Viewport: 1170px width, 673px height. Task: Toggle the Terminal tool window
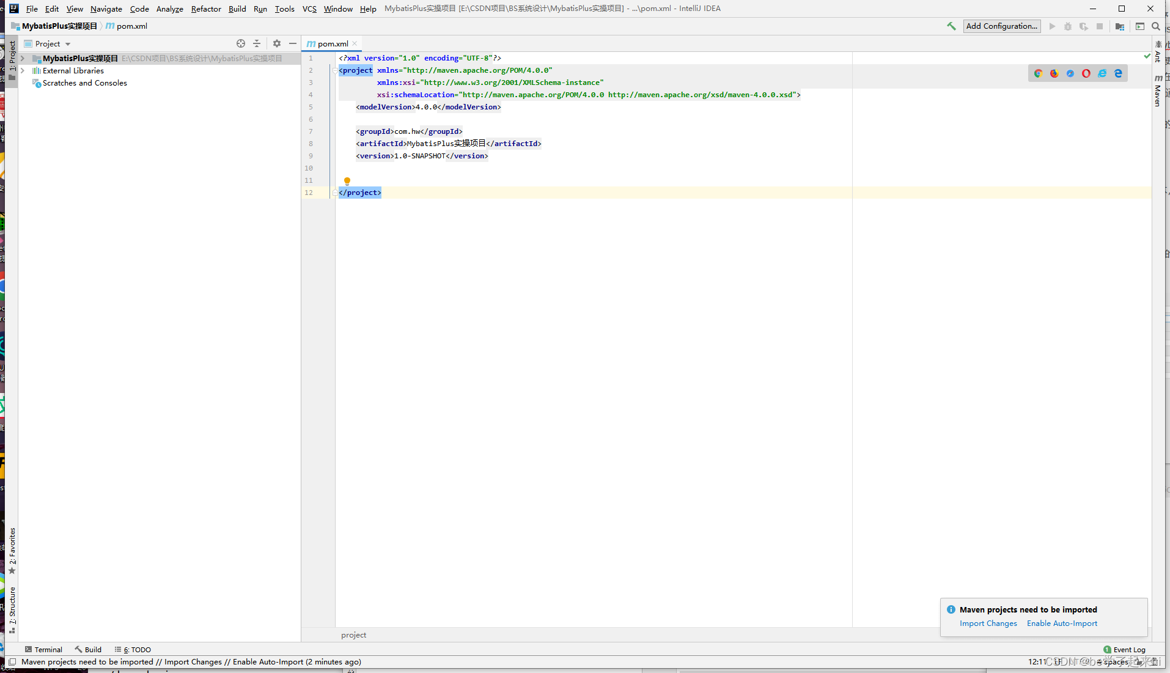pos(43,650)
